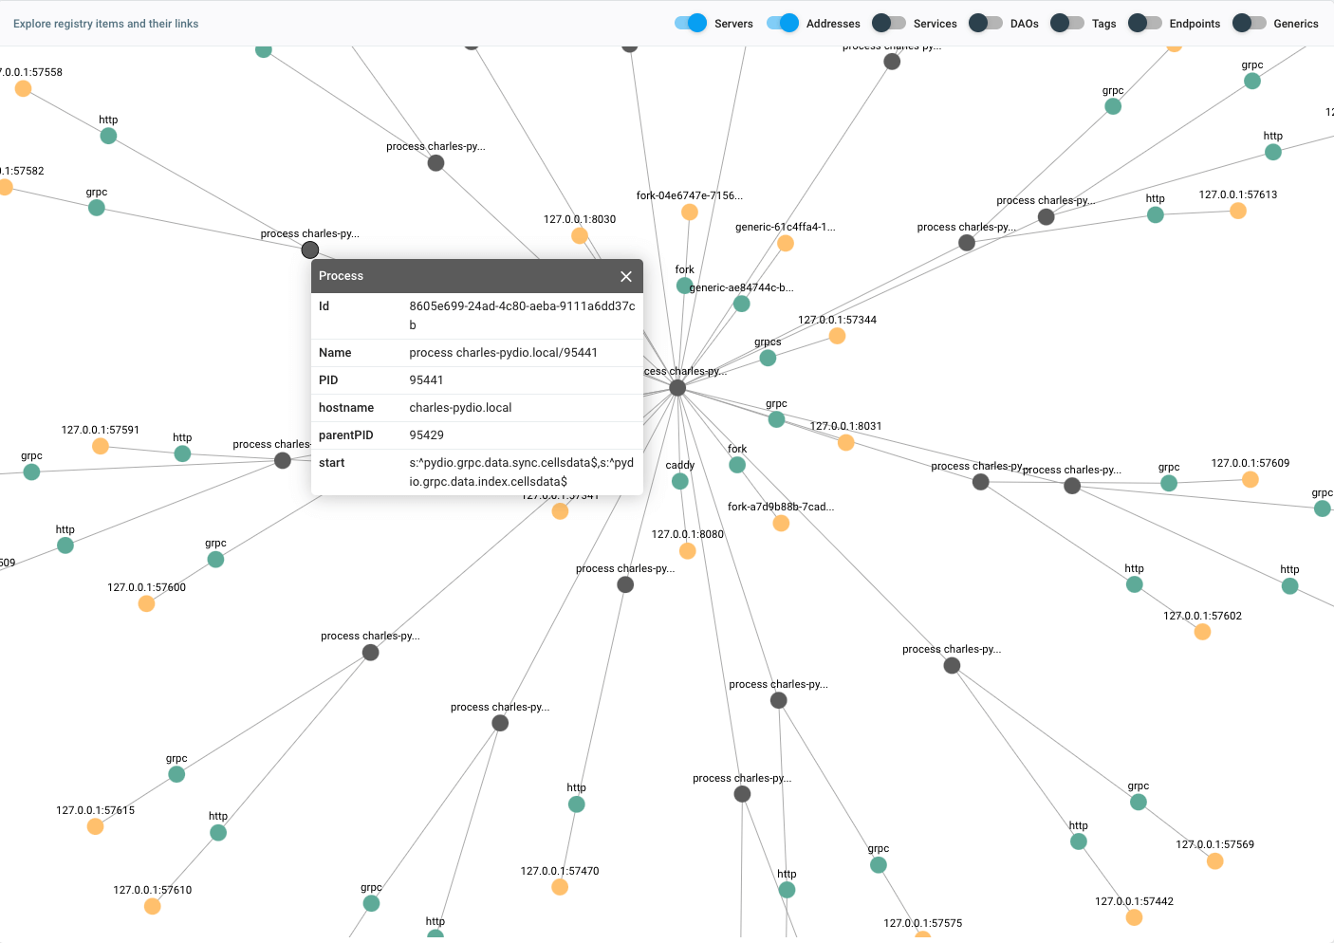Click the 127.0.0.1:8080 address node

[688, 551]
